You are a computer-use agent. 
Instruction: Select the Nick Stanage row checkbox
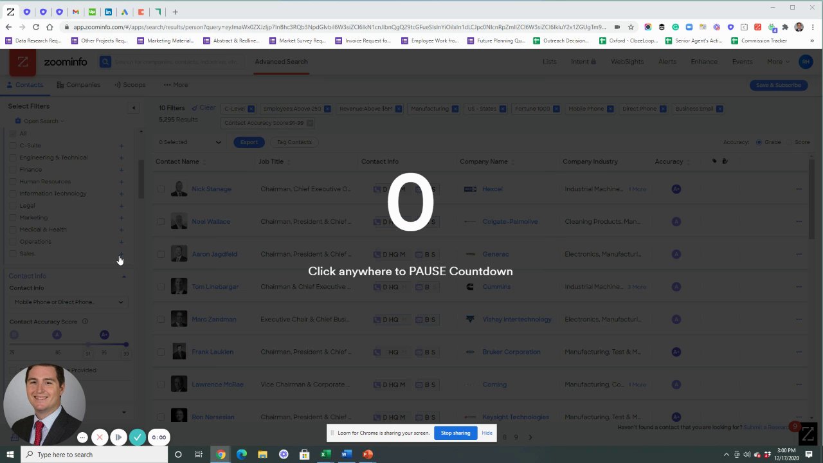pyautogui.click(x=161, y=189)
